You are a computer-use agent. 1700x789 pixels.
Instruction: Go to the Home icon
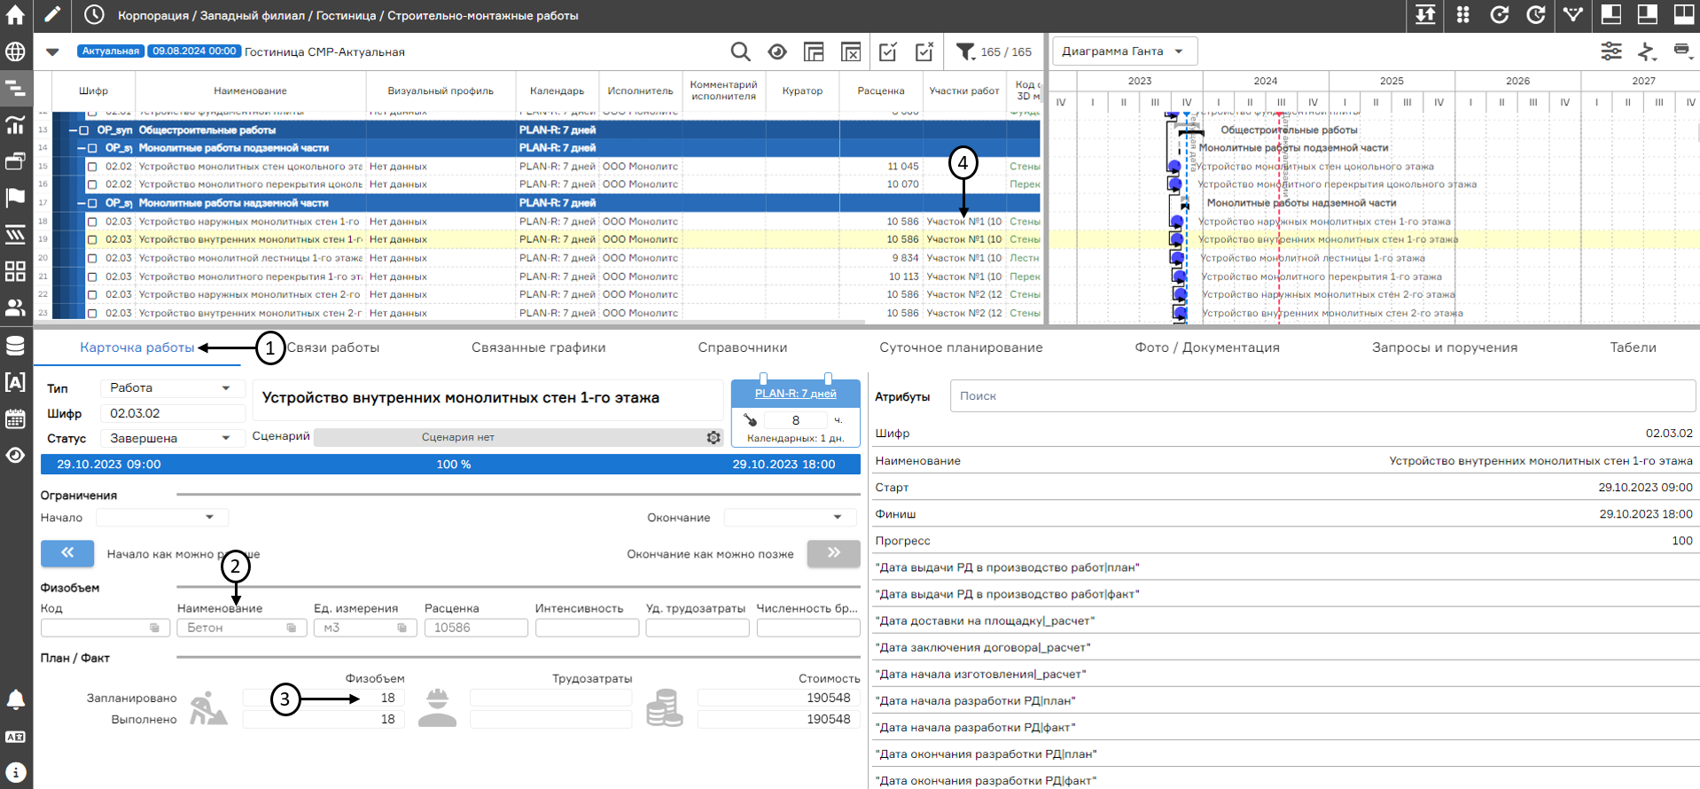(15, 15)
